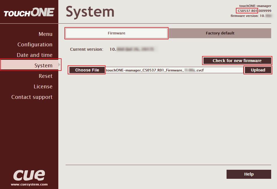Click the cue logo
The height and width of the screenshot is (189, 277).
[29, 175]
